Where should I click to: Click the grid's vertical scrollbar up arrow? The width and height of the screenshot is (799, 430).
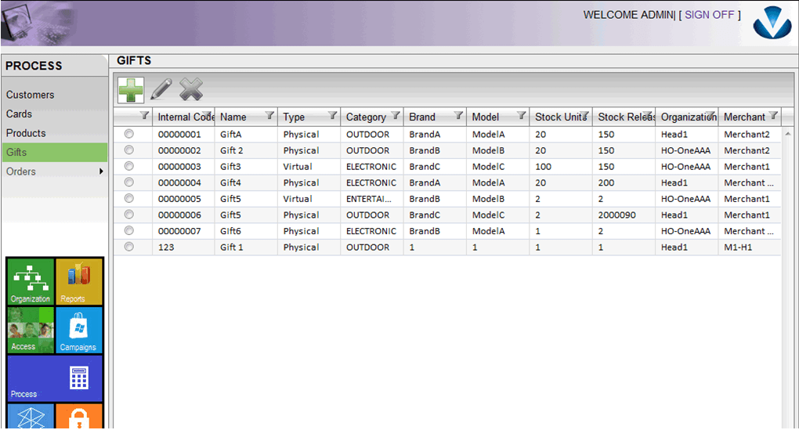(x=787, y=134)
